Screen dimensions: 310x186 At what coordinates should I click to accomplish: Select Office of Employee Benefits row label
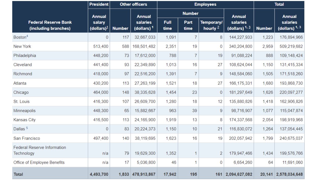(39, 163)
